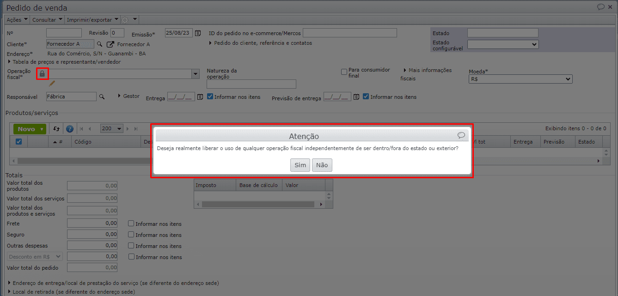
Task: Sort products by the # column
Action: coord(60,142)
